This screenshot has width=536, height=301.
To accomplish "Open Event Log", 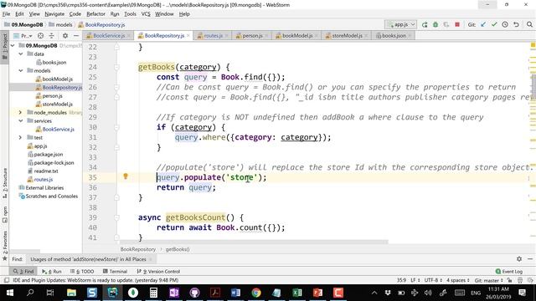I will tap(508, 271).
